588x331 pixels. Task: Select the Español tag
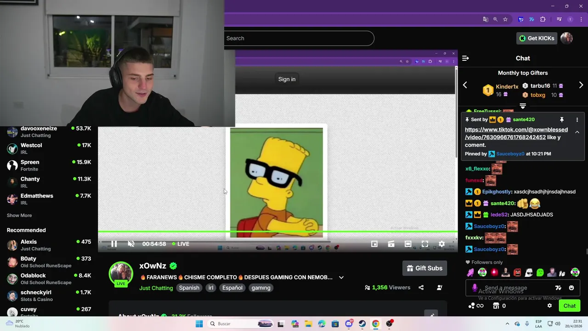tap(232, 288)
